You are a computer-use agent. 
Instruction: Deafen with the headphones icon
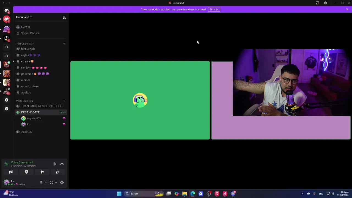click(51, 182)
